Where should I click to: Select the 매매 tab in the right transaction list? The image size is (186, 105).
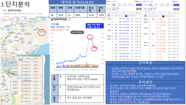point(144,1)
